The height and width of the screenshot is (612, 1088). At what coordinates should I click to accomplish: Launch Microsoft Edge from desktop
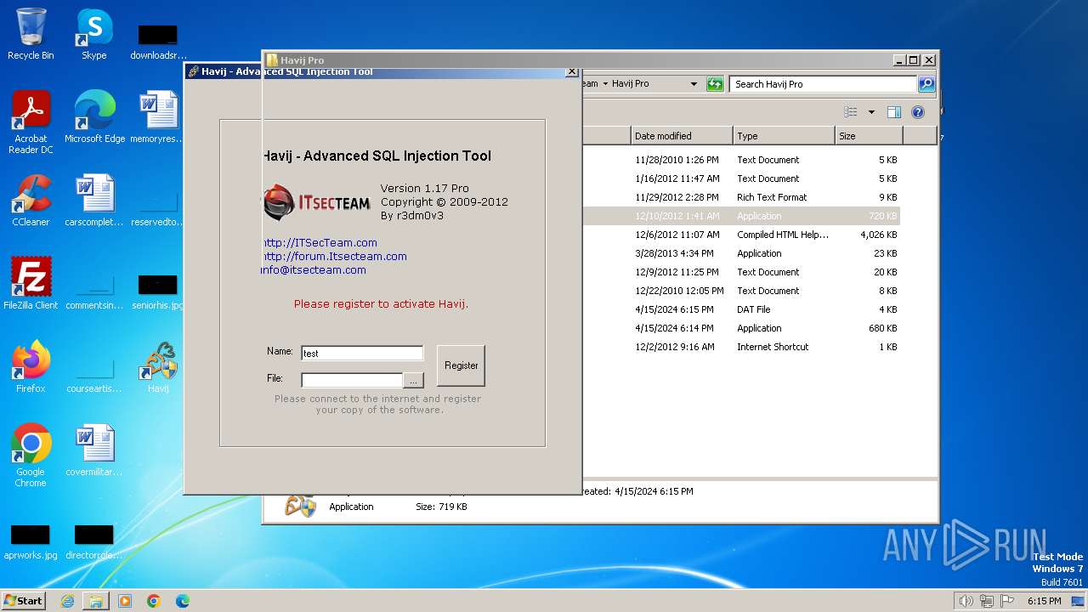94,117
